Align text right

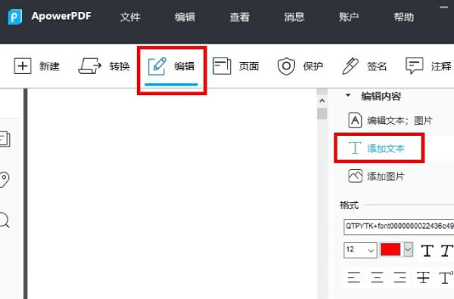tap(400, 277)
